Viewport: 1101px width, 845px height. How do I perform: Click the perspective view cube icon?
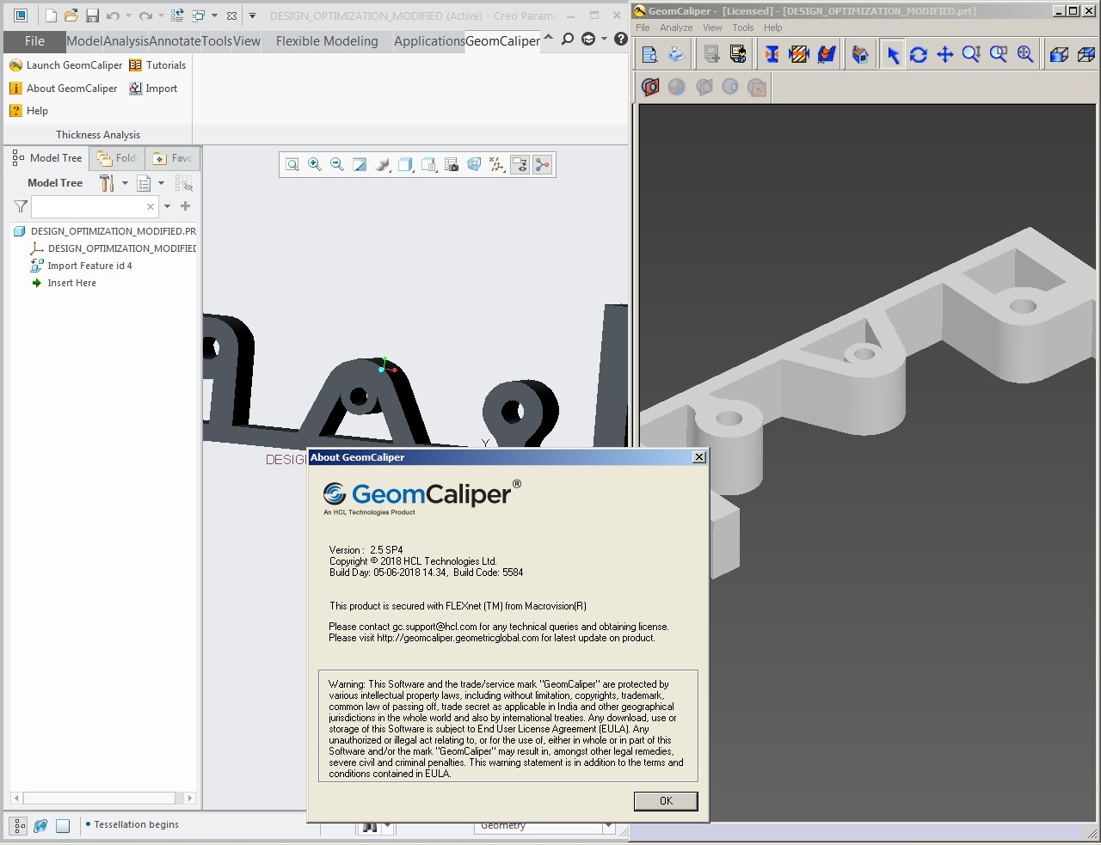tap(474, 164)
